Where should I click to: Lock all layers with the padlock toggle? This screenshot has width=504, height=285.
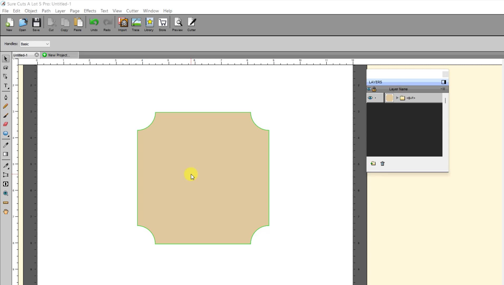(x=374, y=89)
